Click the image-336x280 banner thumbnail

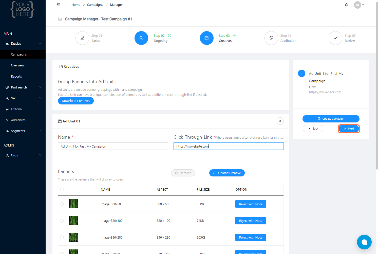[74, 237]
